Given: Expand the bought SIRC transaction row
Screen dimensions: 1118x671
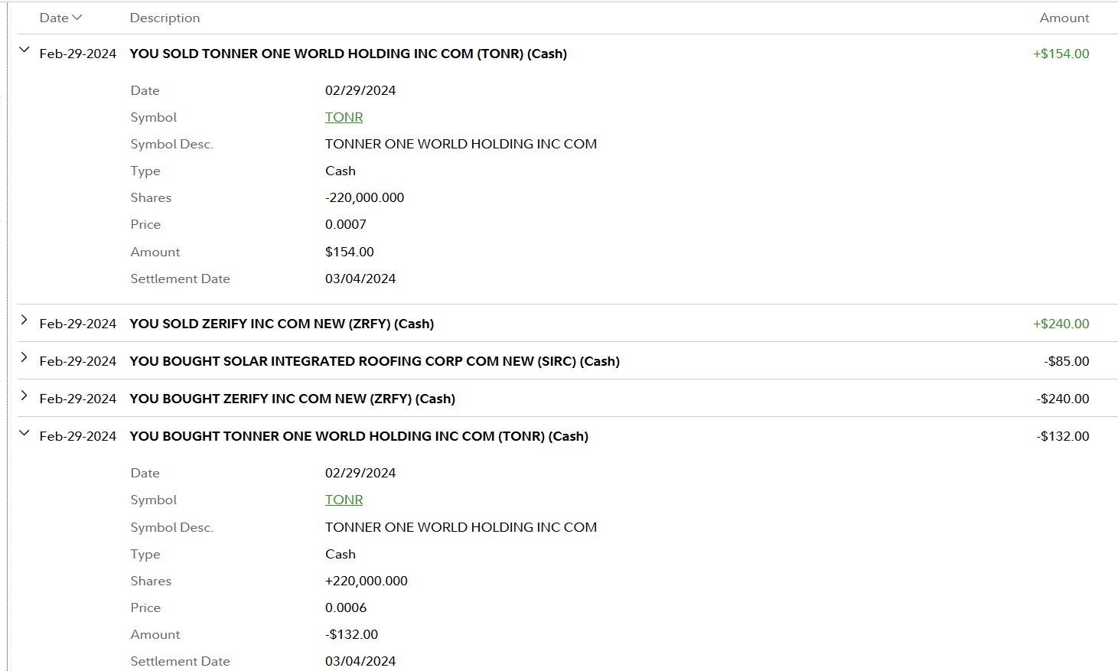Looking at the screenshot, I should 24,357.
